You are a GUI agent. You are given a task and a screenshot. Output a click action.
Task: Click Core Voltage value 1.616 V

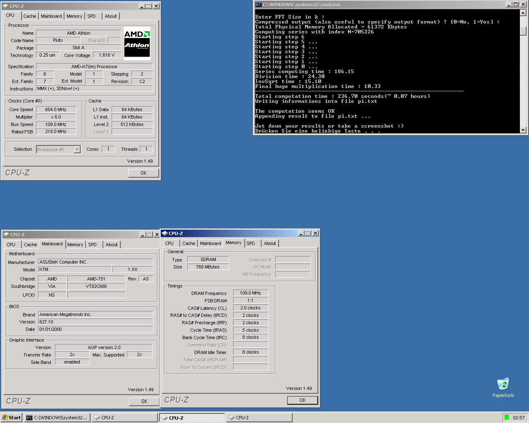tap(107, 55)
